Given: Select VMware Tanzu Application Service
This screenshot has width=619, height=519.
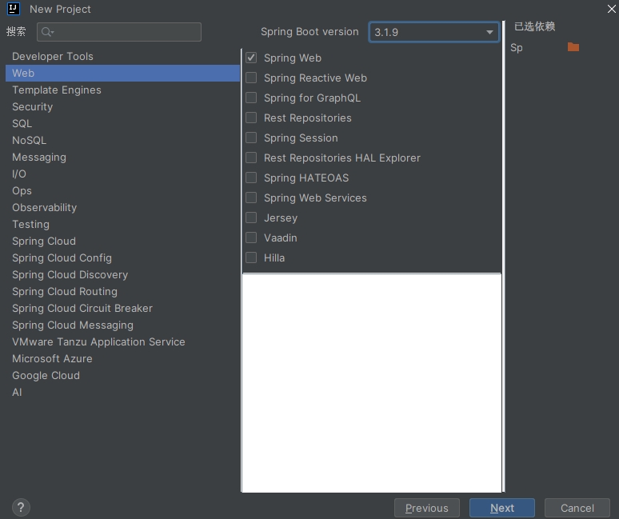Looking at the screenshot, I should 122,341.
